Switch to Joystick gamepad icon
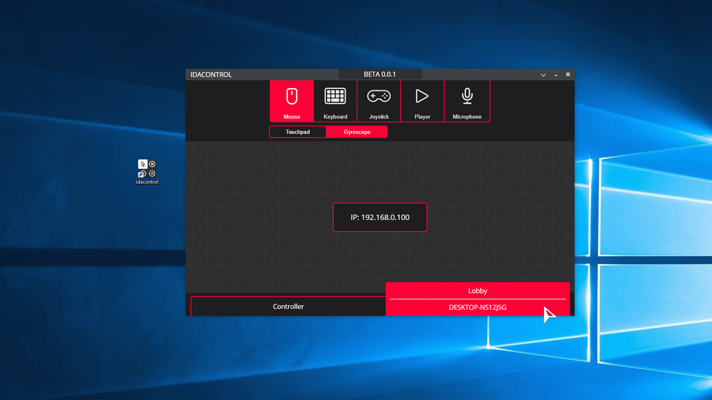The width and height of the screenshot is (712, 400). [379, 96]
